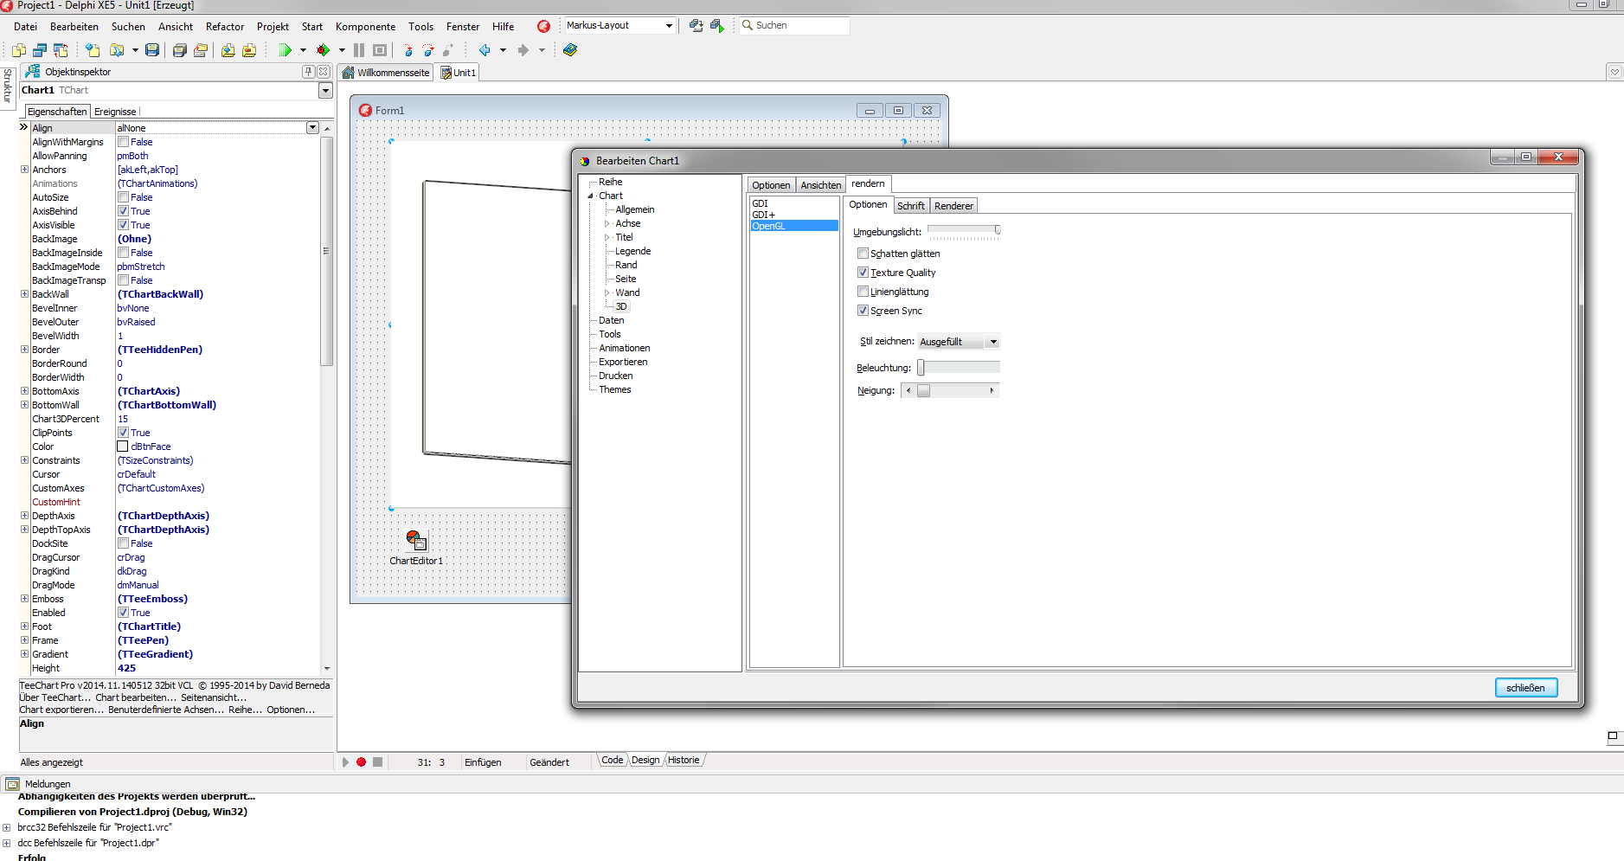1624x861 pixels.
Task: Click the Program reset stop icon
Action: click(x=380, y=50)
